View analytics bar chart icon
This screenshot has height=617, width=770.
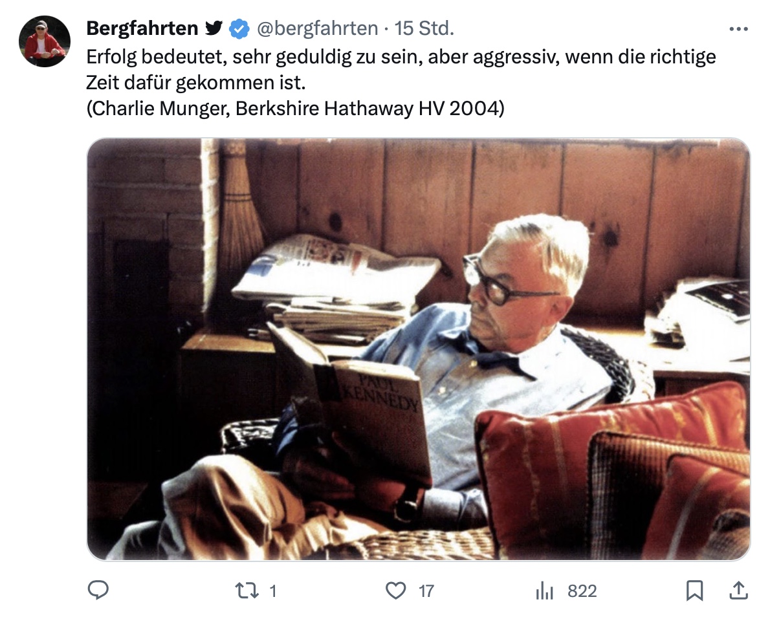[545, 590]
